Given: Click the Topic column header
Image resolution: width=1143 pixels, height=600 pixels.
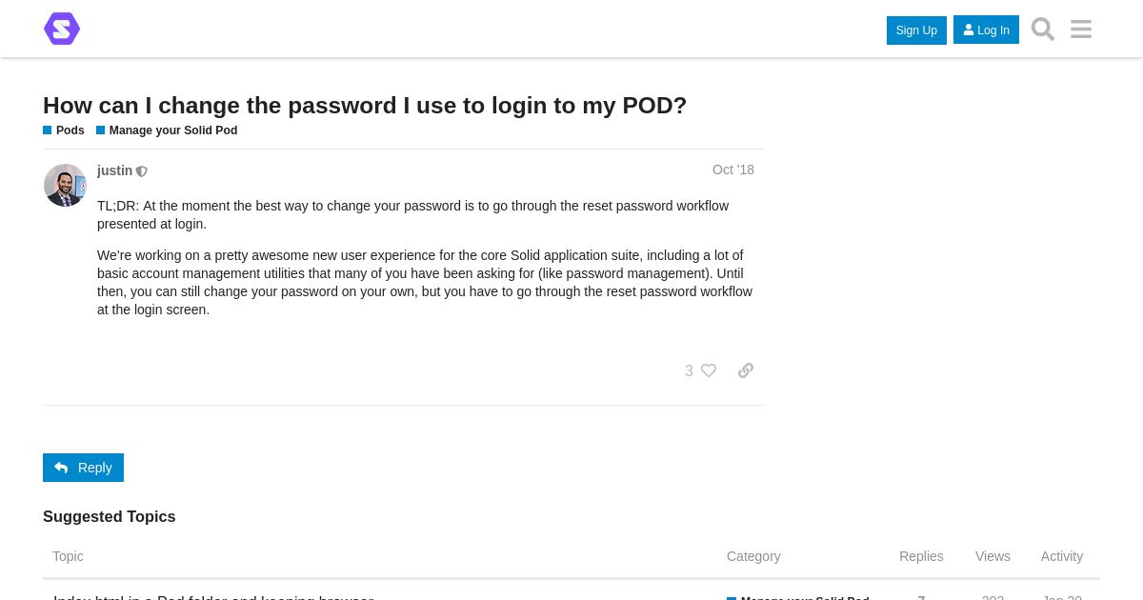Looking at the screenshot, I should point(68,556).
